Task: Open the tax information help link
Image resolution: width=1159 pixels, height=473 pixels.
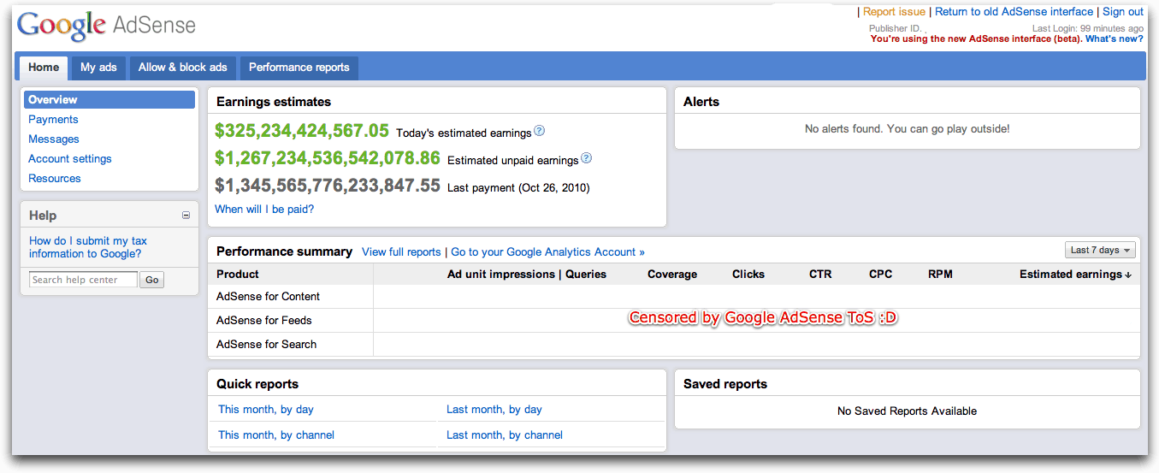Action: pyautogui.click(x=88, y=247)
